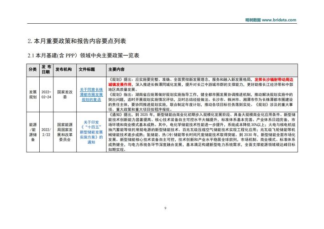Screen dimensions: 324x229
Task: Select the 能源/能源储备 category cell
Action: tap(33, 132)
